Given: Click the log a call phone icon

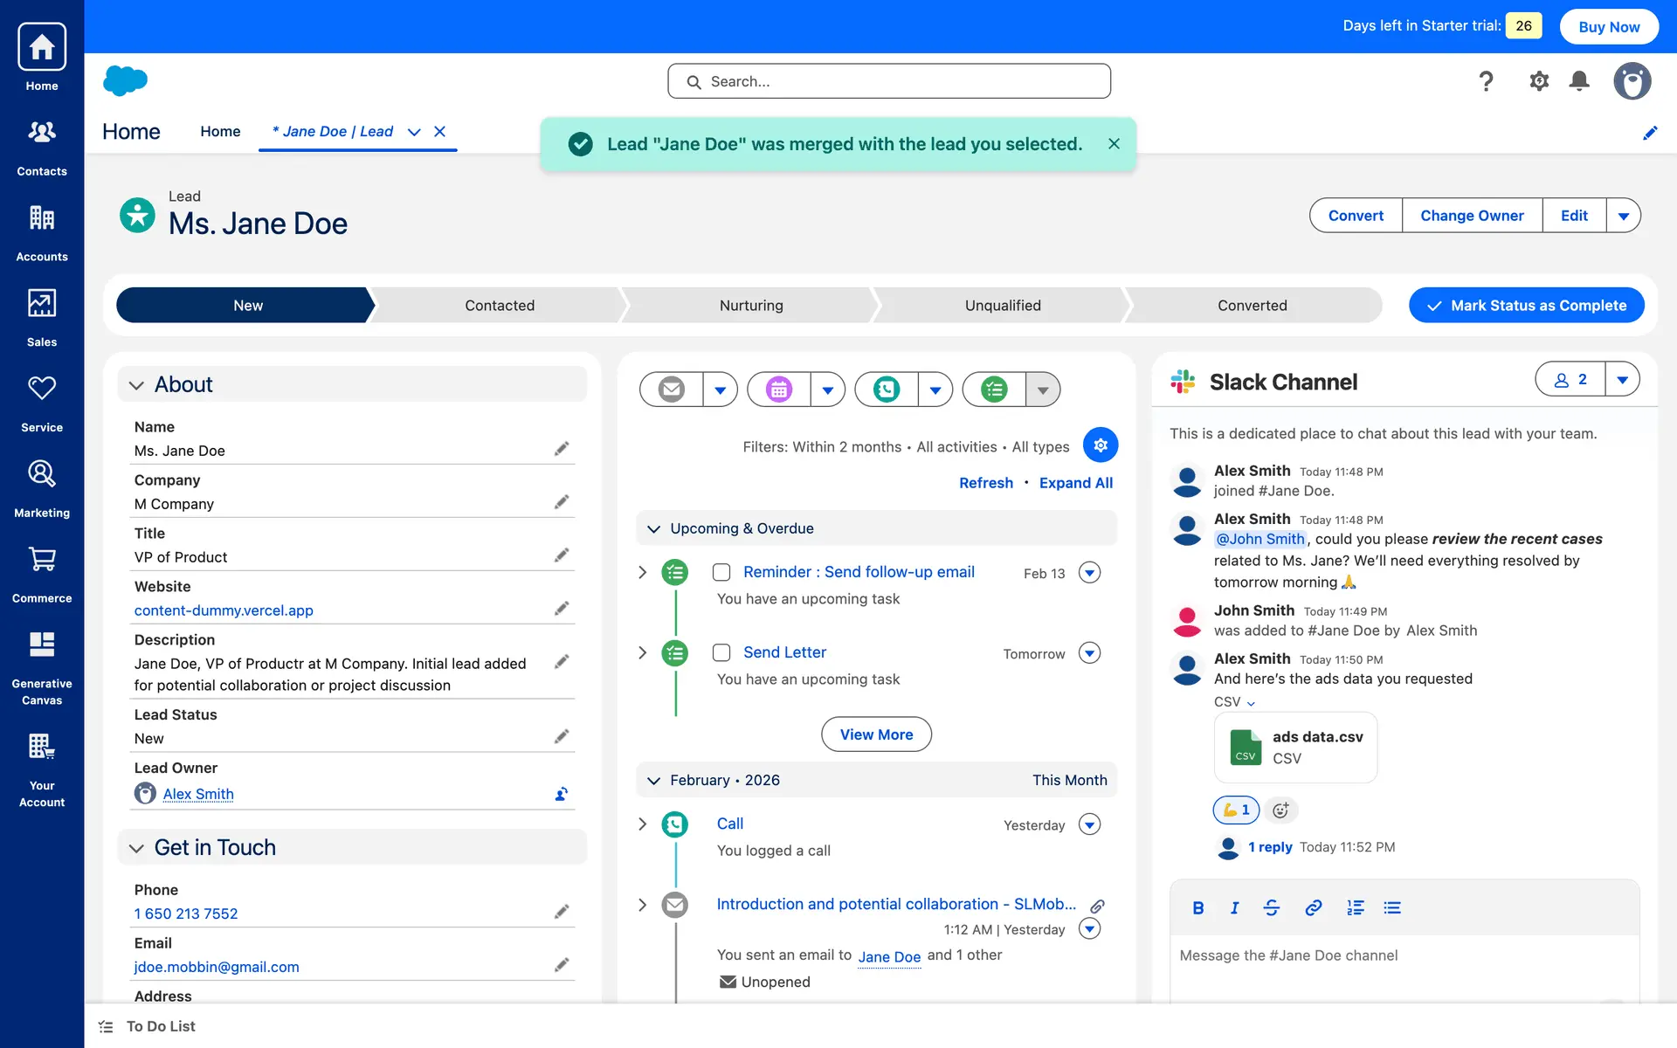Looking at the screenshot, I should (x=886, y=390).
